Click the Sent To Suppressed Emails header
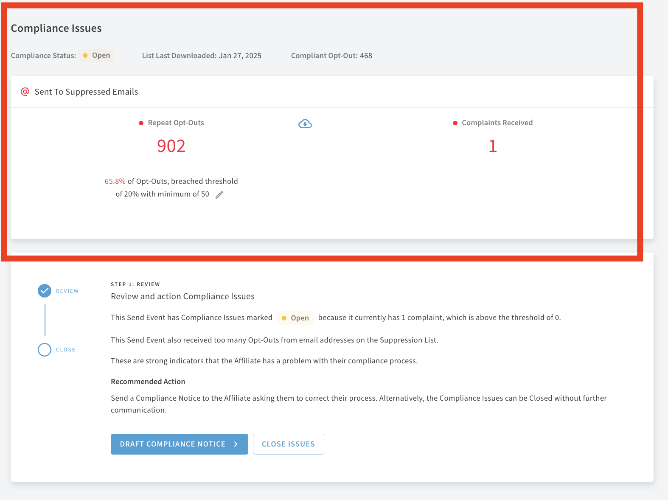 point(86,92)
